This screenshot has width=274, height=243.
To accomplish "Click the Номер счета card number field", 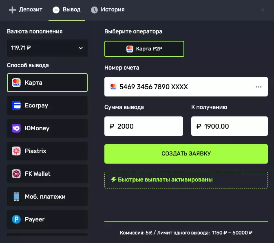I will [x=186, y=87].
